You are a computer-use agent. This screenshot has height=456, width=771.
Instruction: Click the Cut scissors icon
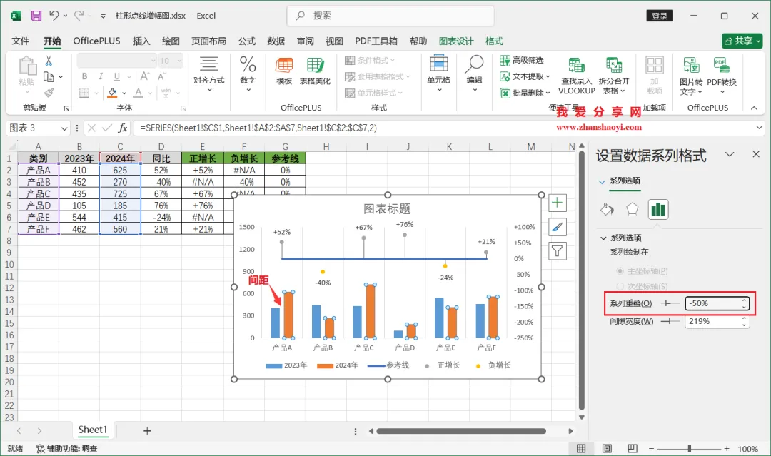click(49, 61)
